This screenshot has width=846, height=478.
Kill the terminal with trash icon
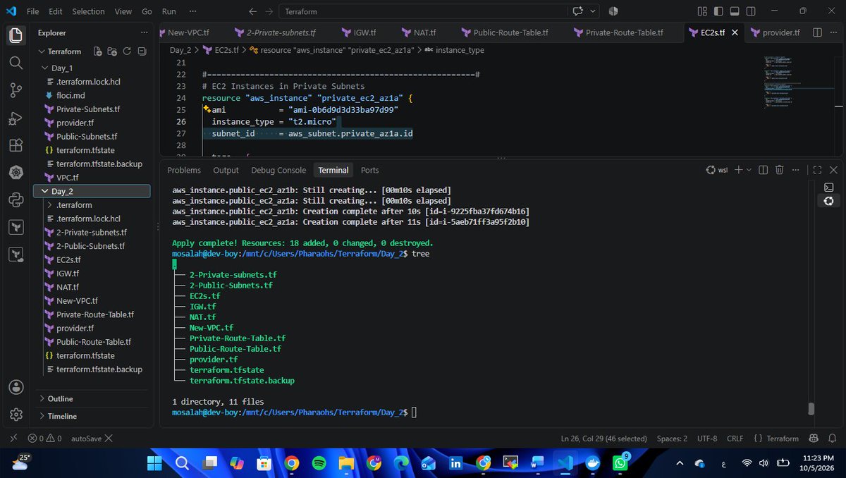pos(780,170)
